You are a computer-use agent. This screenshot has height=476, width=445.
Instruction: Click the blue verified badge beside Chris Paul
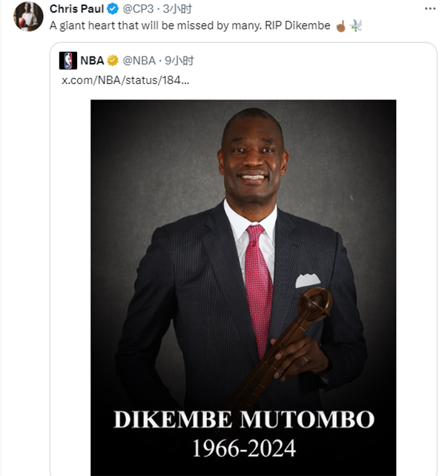click(113, 10)
